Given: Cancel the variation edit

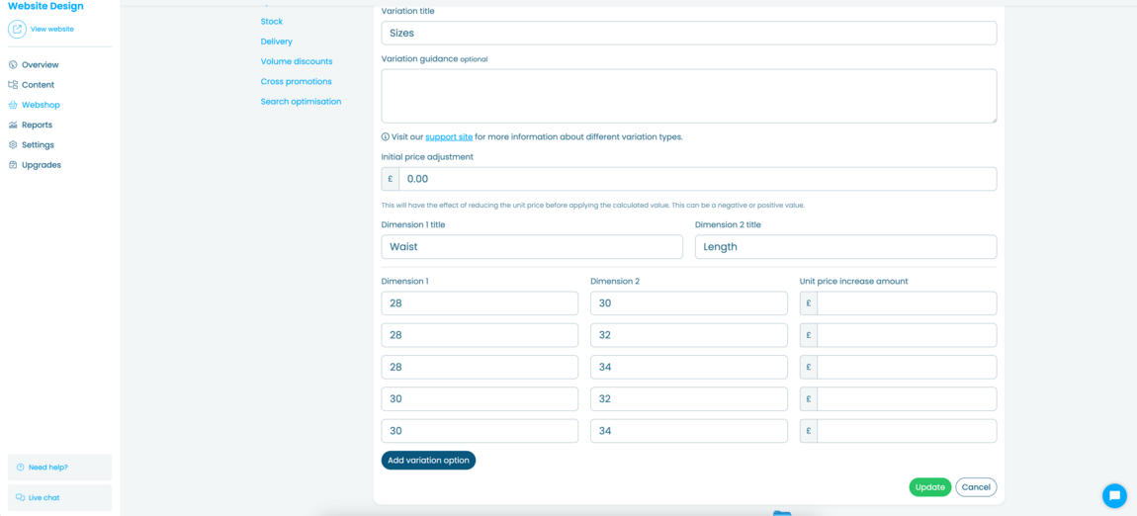Looking at the screenshot, I should tap(976, 487).
